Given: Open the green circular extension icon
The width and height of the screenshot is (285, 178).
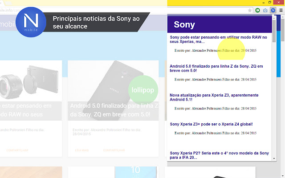Looking at the screenshot, I should (257, 10).
